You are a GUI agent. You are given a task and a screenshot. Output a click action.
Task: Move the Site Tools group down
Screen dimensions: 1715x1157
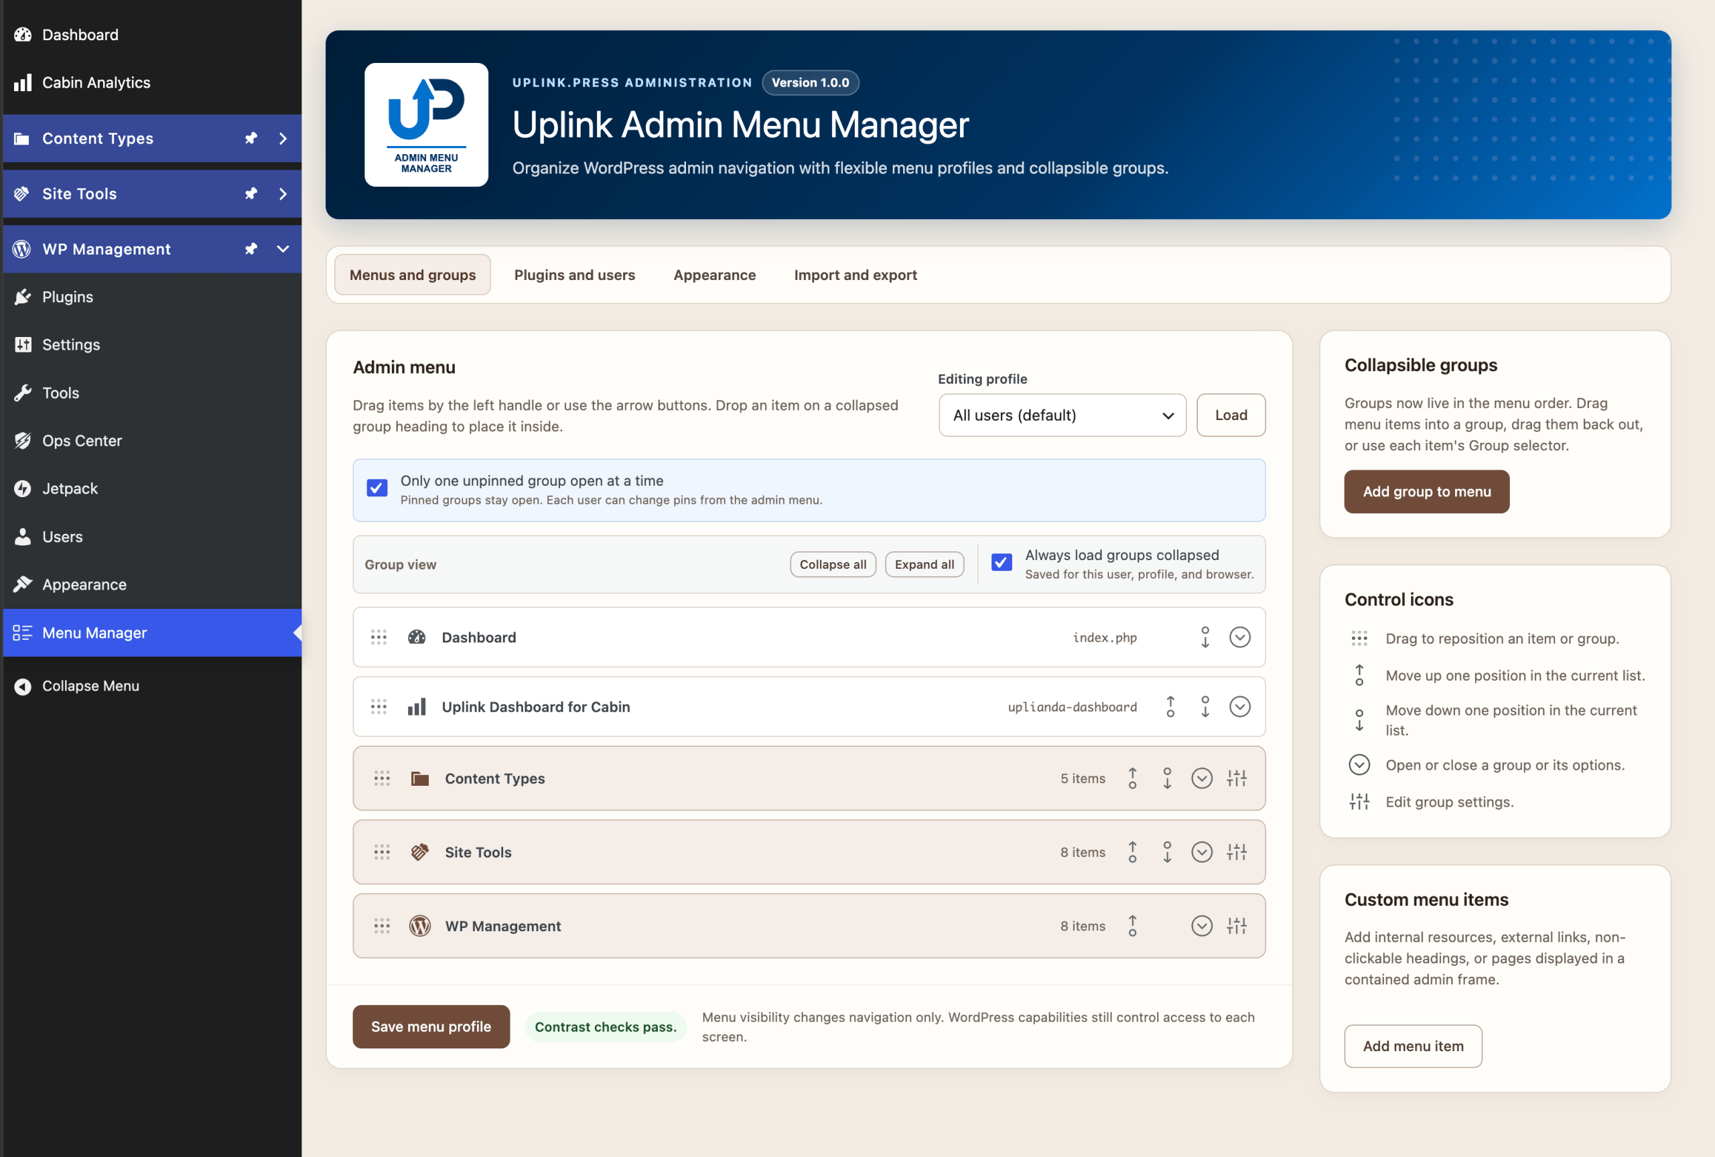pyautogui.click(x=1167, y=852)
